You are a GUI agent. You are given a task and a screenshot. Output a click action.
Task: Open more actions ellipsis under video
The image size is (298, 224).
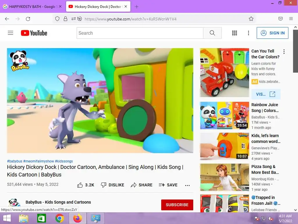coord(187,185)
